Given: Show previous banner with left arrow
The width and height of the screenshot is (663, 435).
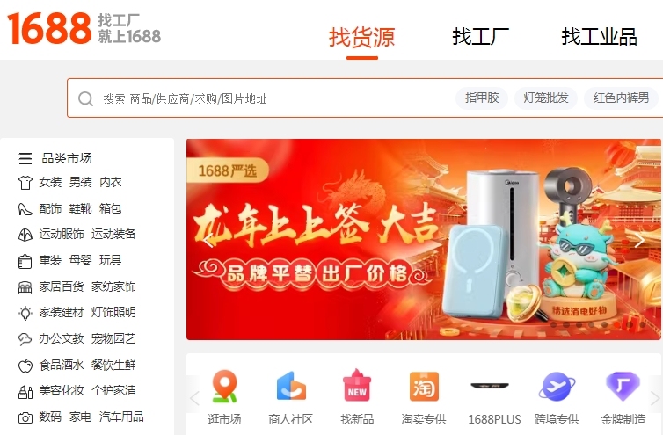Looking at the screenshot, I should point(208,240).
